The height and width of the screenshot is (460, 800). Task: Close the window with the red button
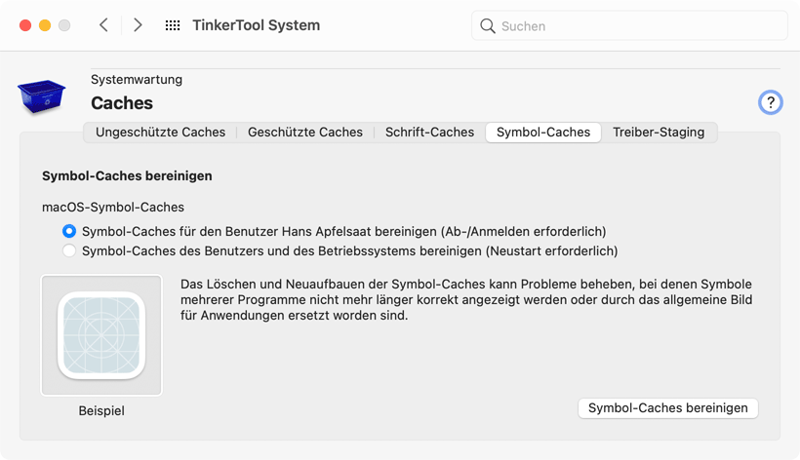(25, 25)
